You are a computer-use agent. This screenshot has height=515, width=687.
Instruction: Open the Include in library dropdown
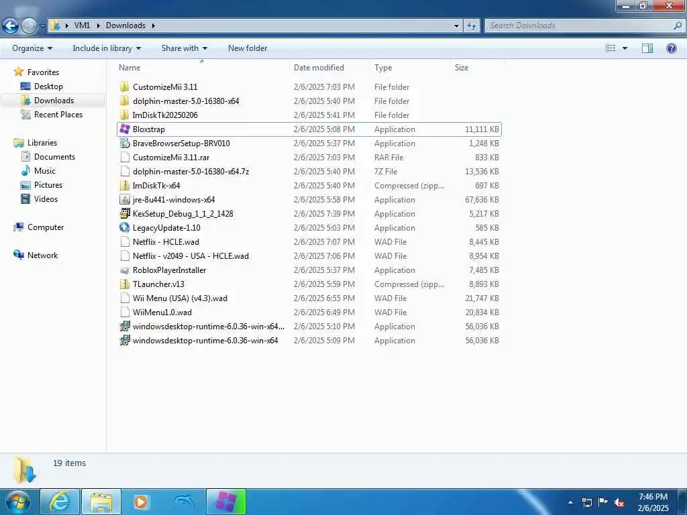tap(107, 48)
